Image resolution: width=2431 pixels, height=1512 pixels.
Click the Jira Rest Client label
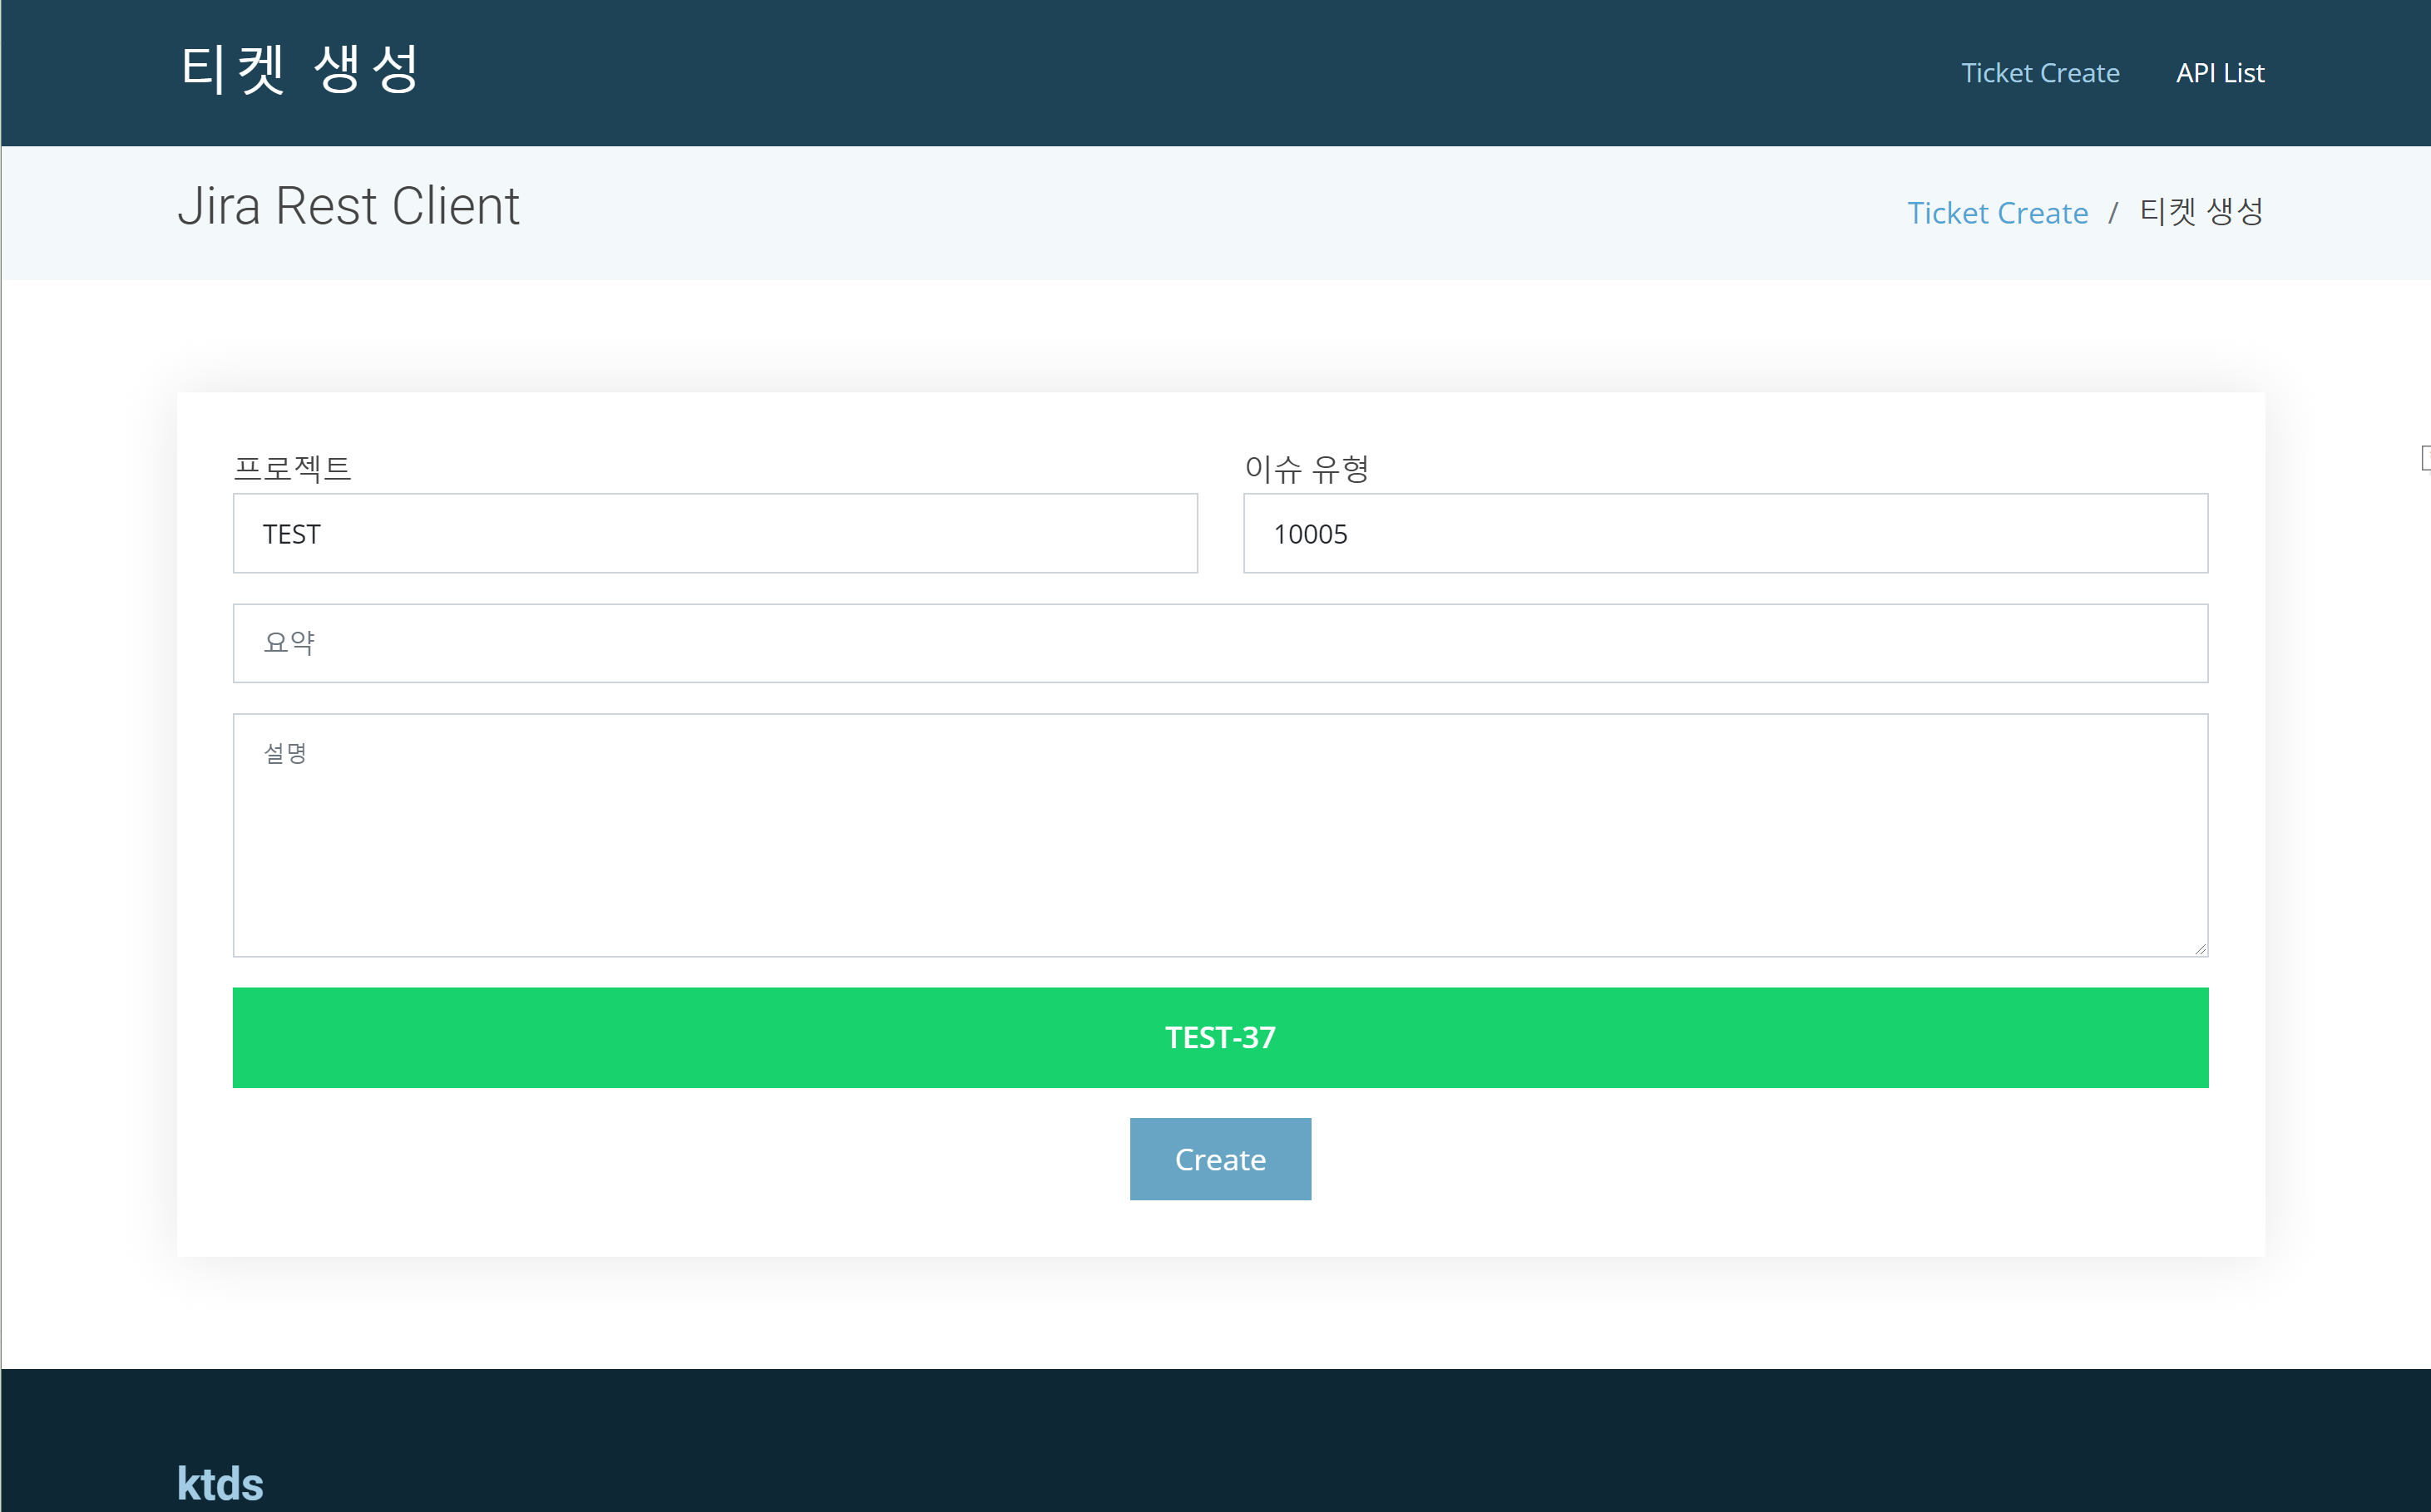tap(348, 207)
